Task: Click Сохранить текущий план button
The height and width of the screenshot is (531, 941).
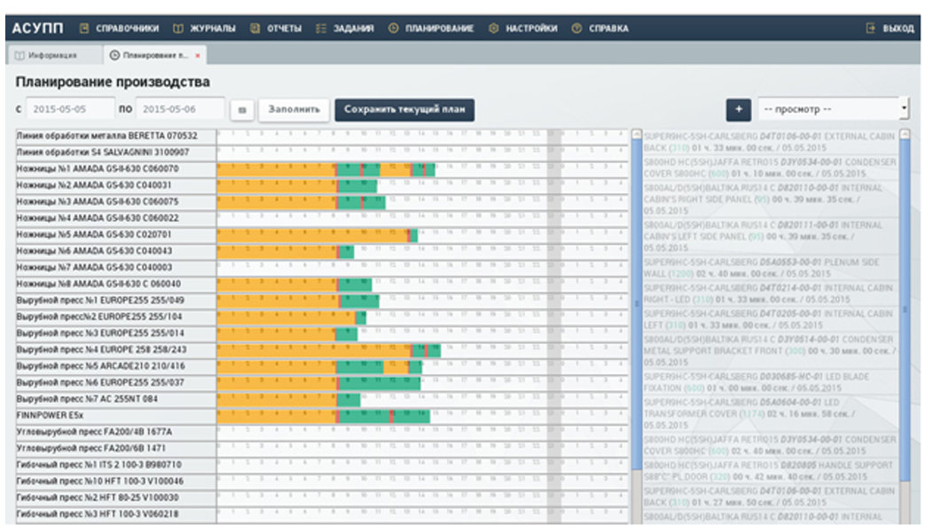Action: coord(404,110)
